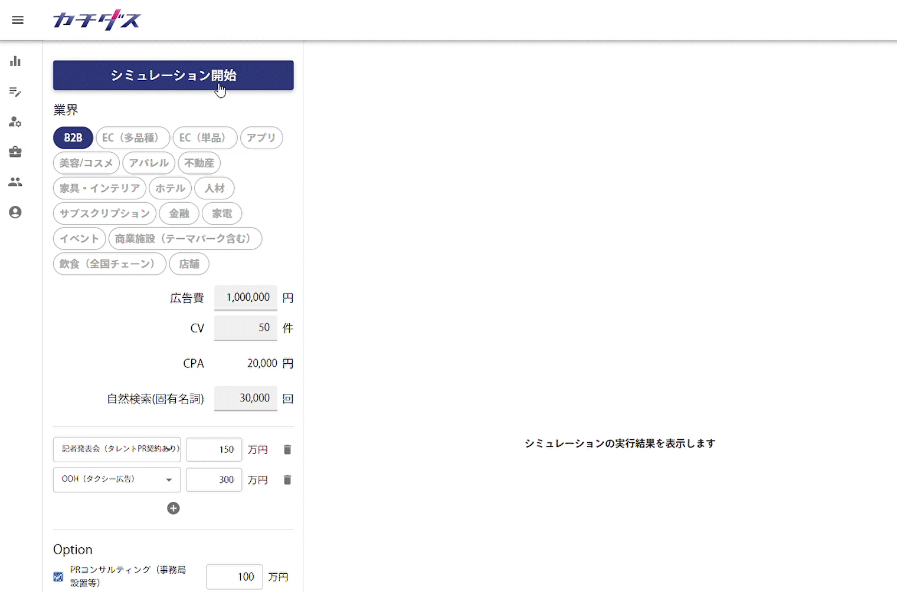Click the シミュレーション開始 button
Screen dimensions: 897x592
tap(173, 75)
